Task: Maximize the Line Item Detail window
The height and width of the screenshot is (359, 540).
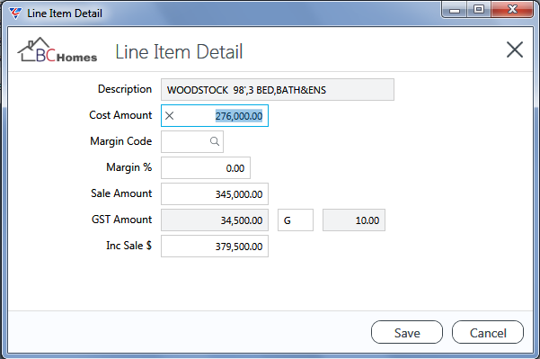Action: 479,9
